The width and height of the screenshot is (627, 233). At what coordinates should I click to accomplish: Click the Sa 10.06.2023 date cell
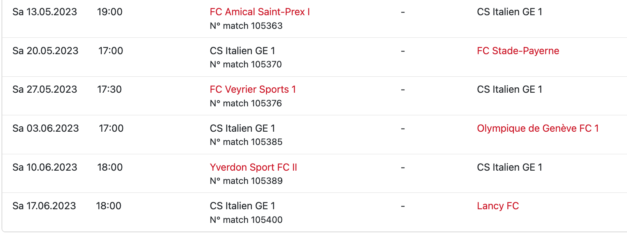45,168
